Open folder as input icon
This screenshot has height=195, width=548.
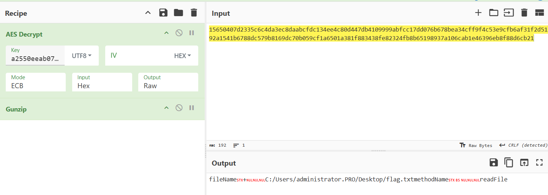point(494,13)
